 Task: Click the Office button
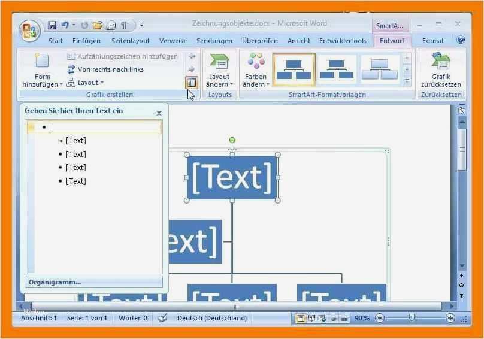[29, 31]
